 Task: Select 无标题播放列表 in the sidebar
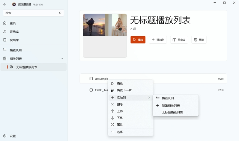[x=34, y=67]
